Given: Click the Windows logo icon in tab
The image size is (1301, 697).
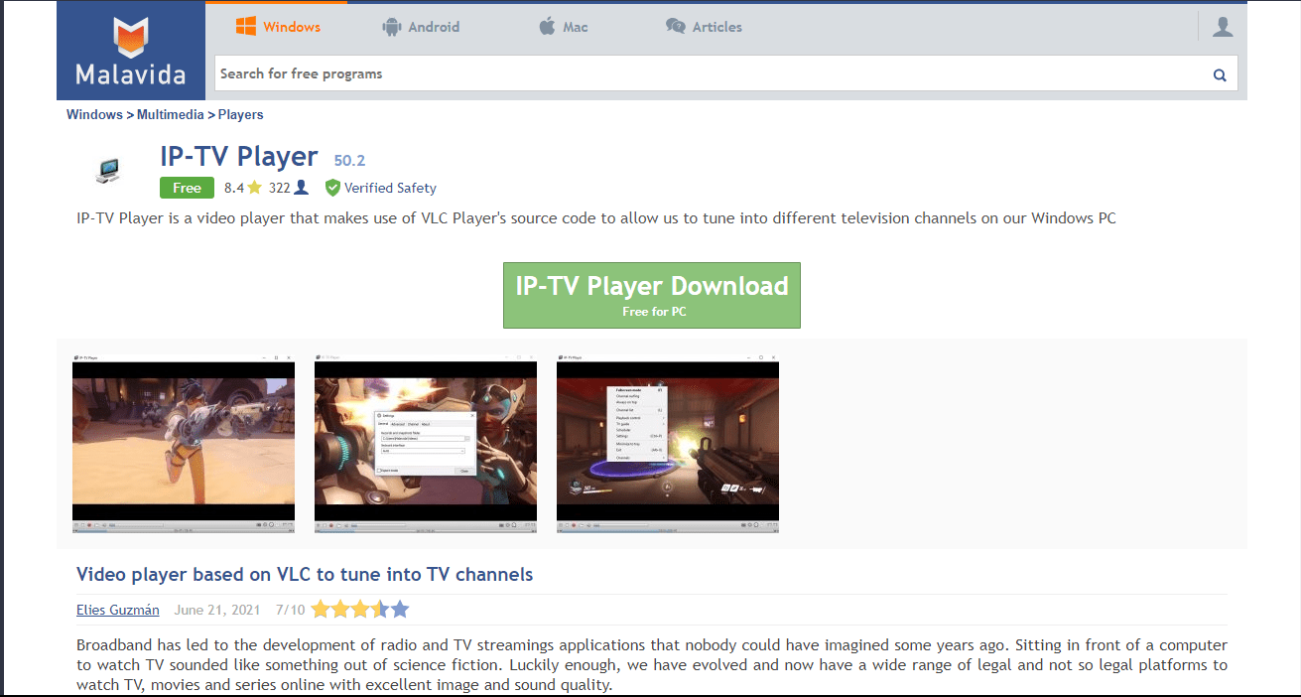Looking at the screenshot, I should (246, 27).
